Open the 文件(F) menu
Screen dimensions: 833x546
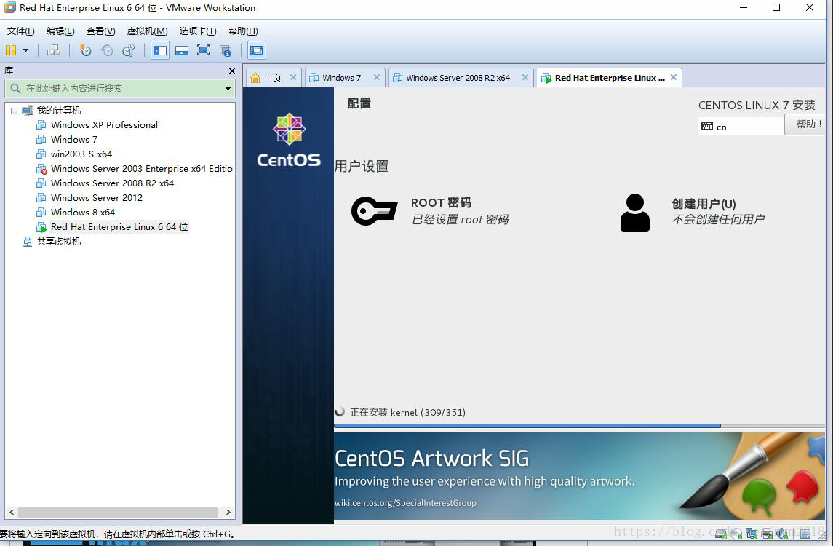[20, 31]
